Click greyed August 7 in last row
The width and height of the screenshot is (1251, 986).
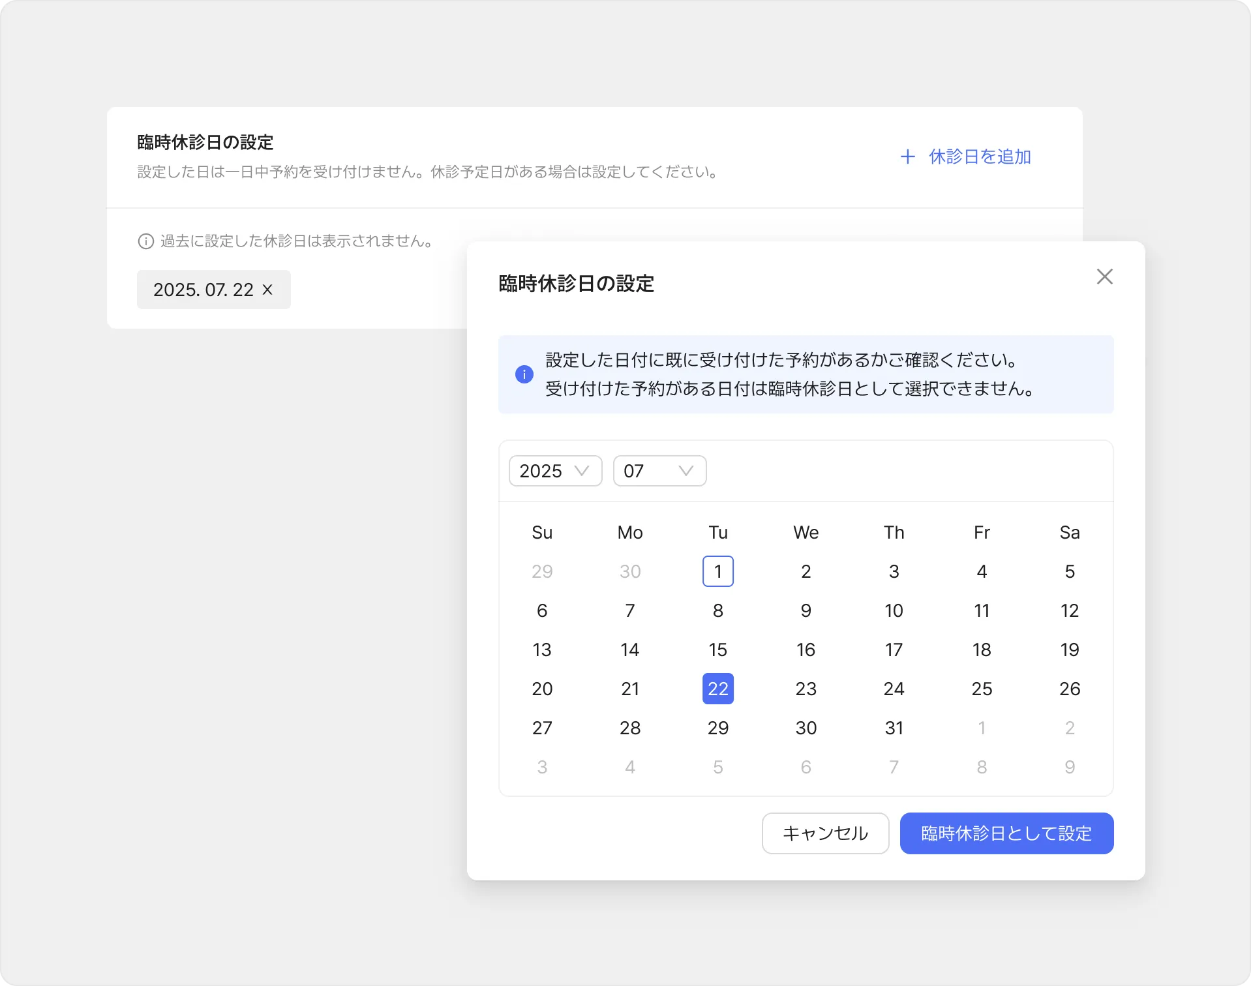[x=894, y=767]
